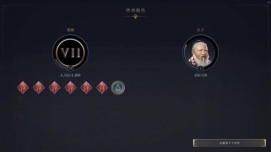Viewport: 271px width, 152px height.
Task: Click the ornament divider below the title
Action: [x=135, y=17]
